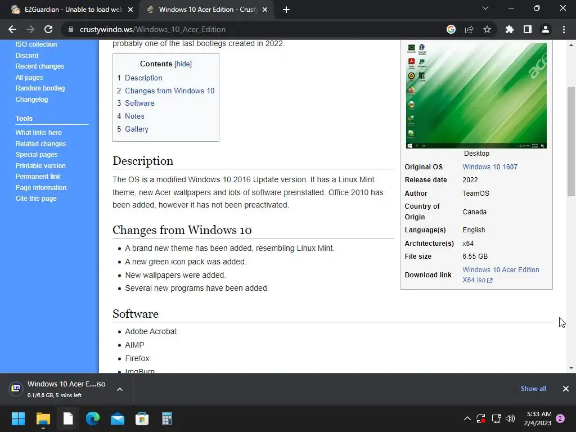Open notification center badge
The width and height of the screenshot is (576, 432).
560,418
